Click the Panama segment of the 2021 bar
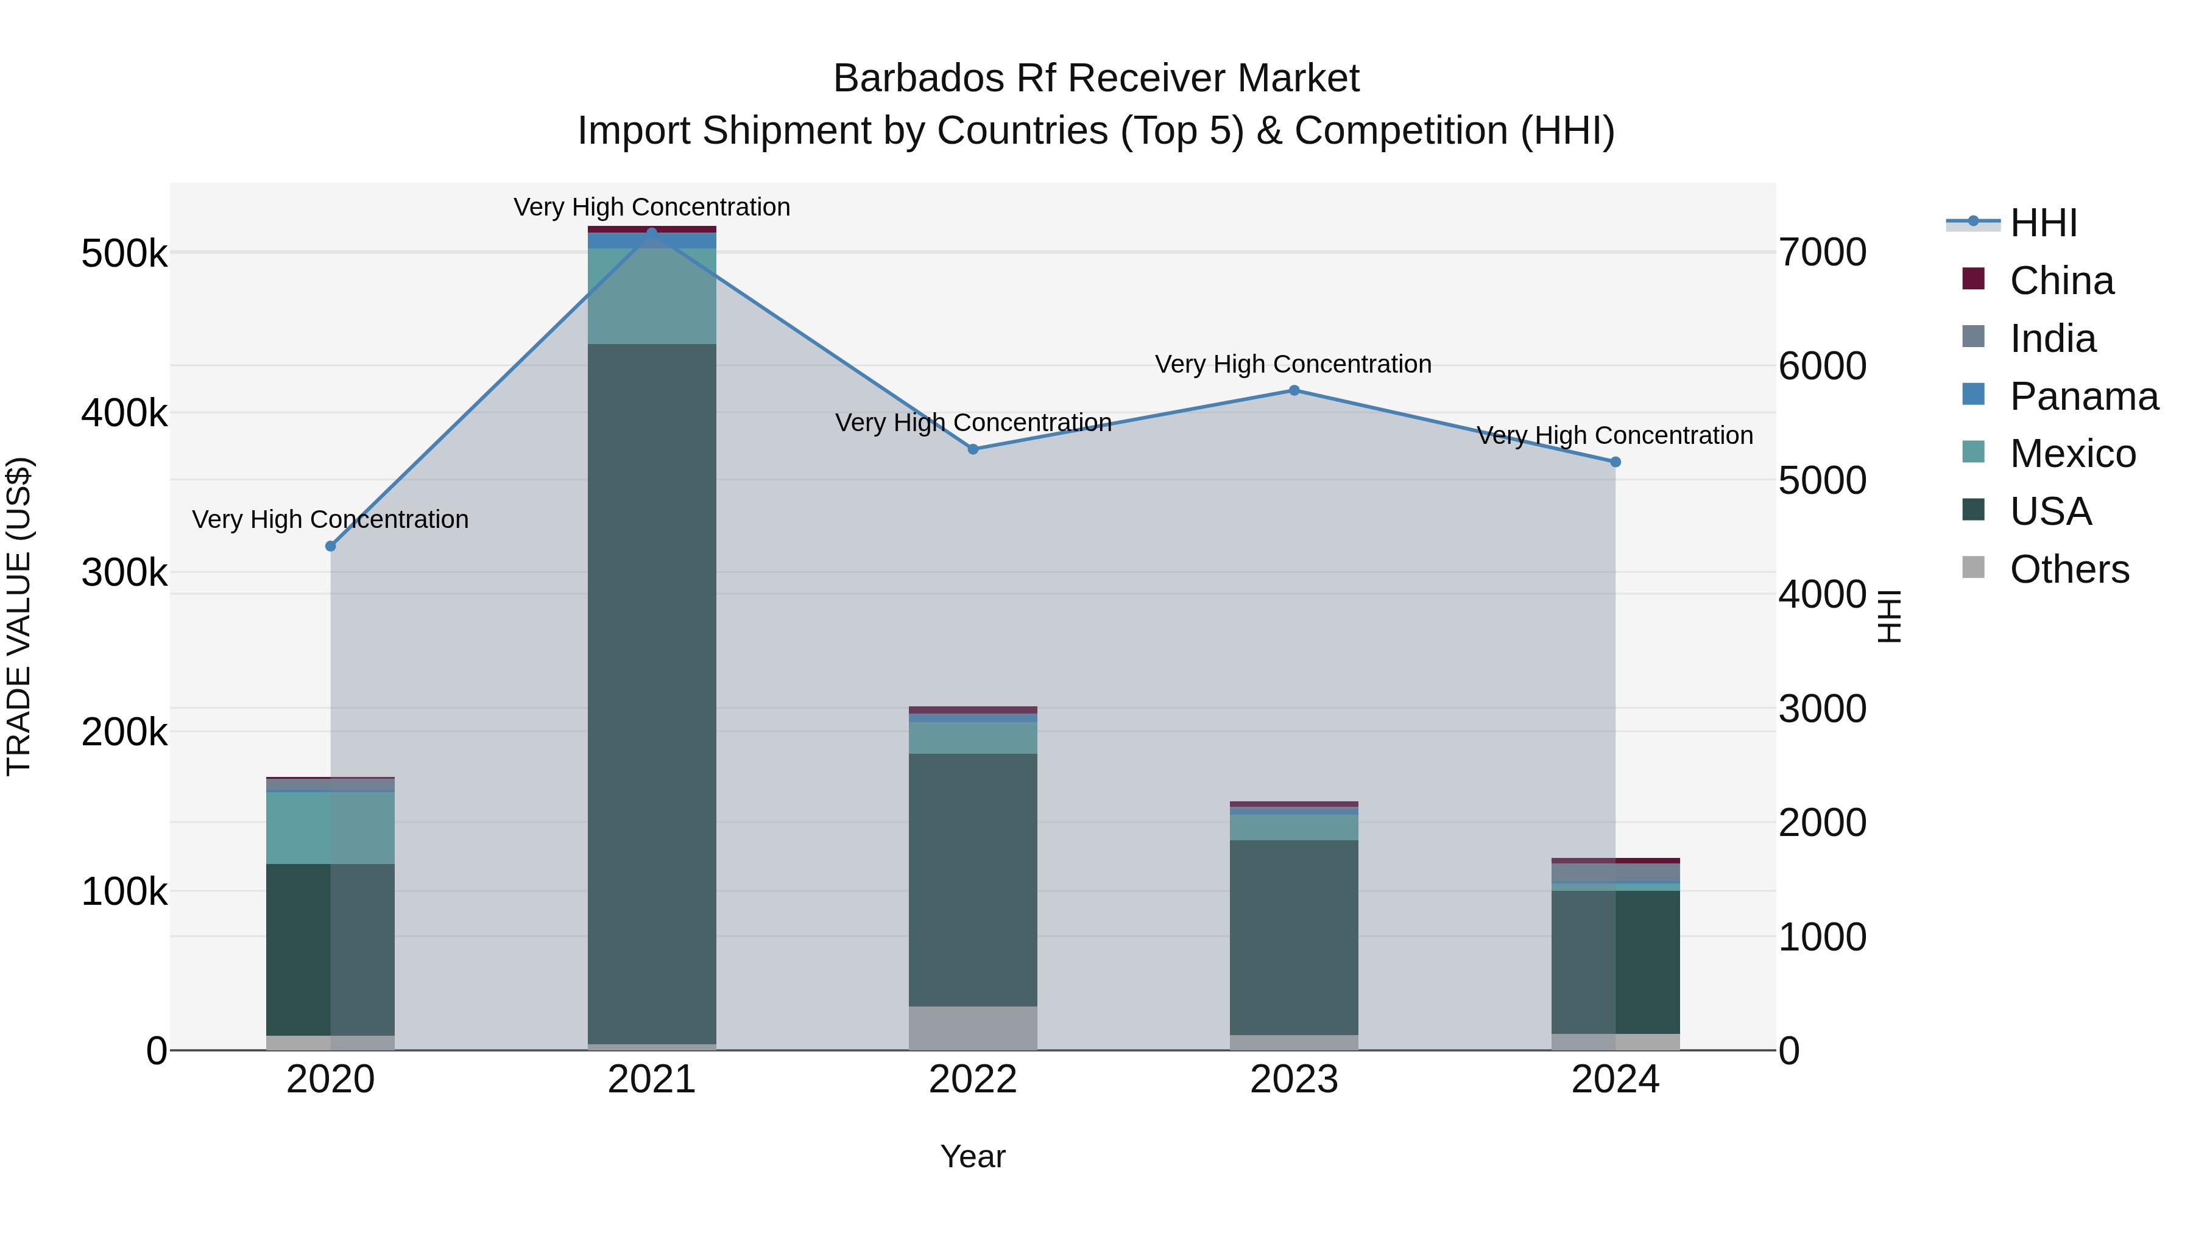The height and width of the screenshot is (1233, 2193). pos(652,241)
